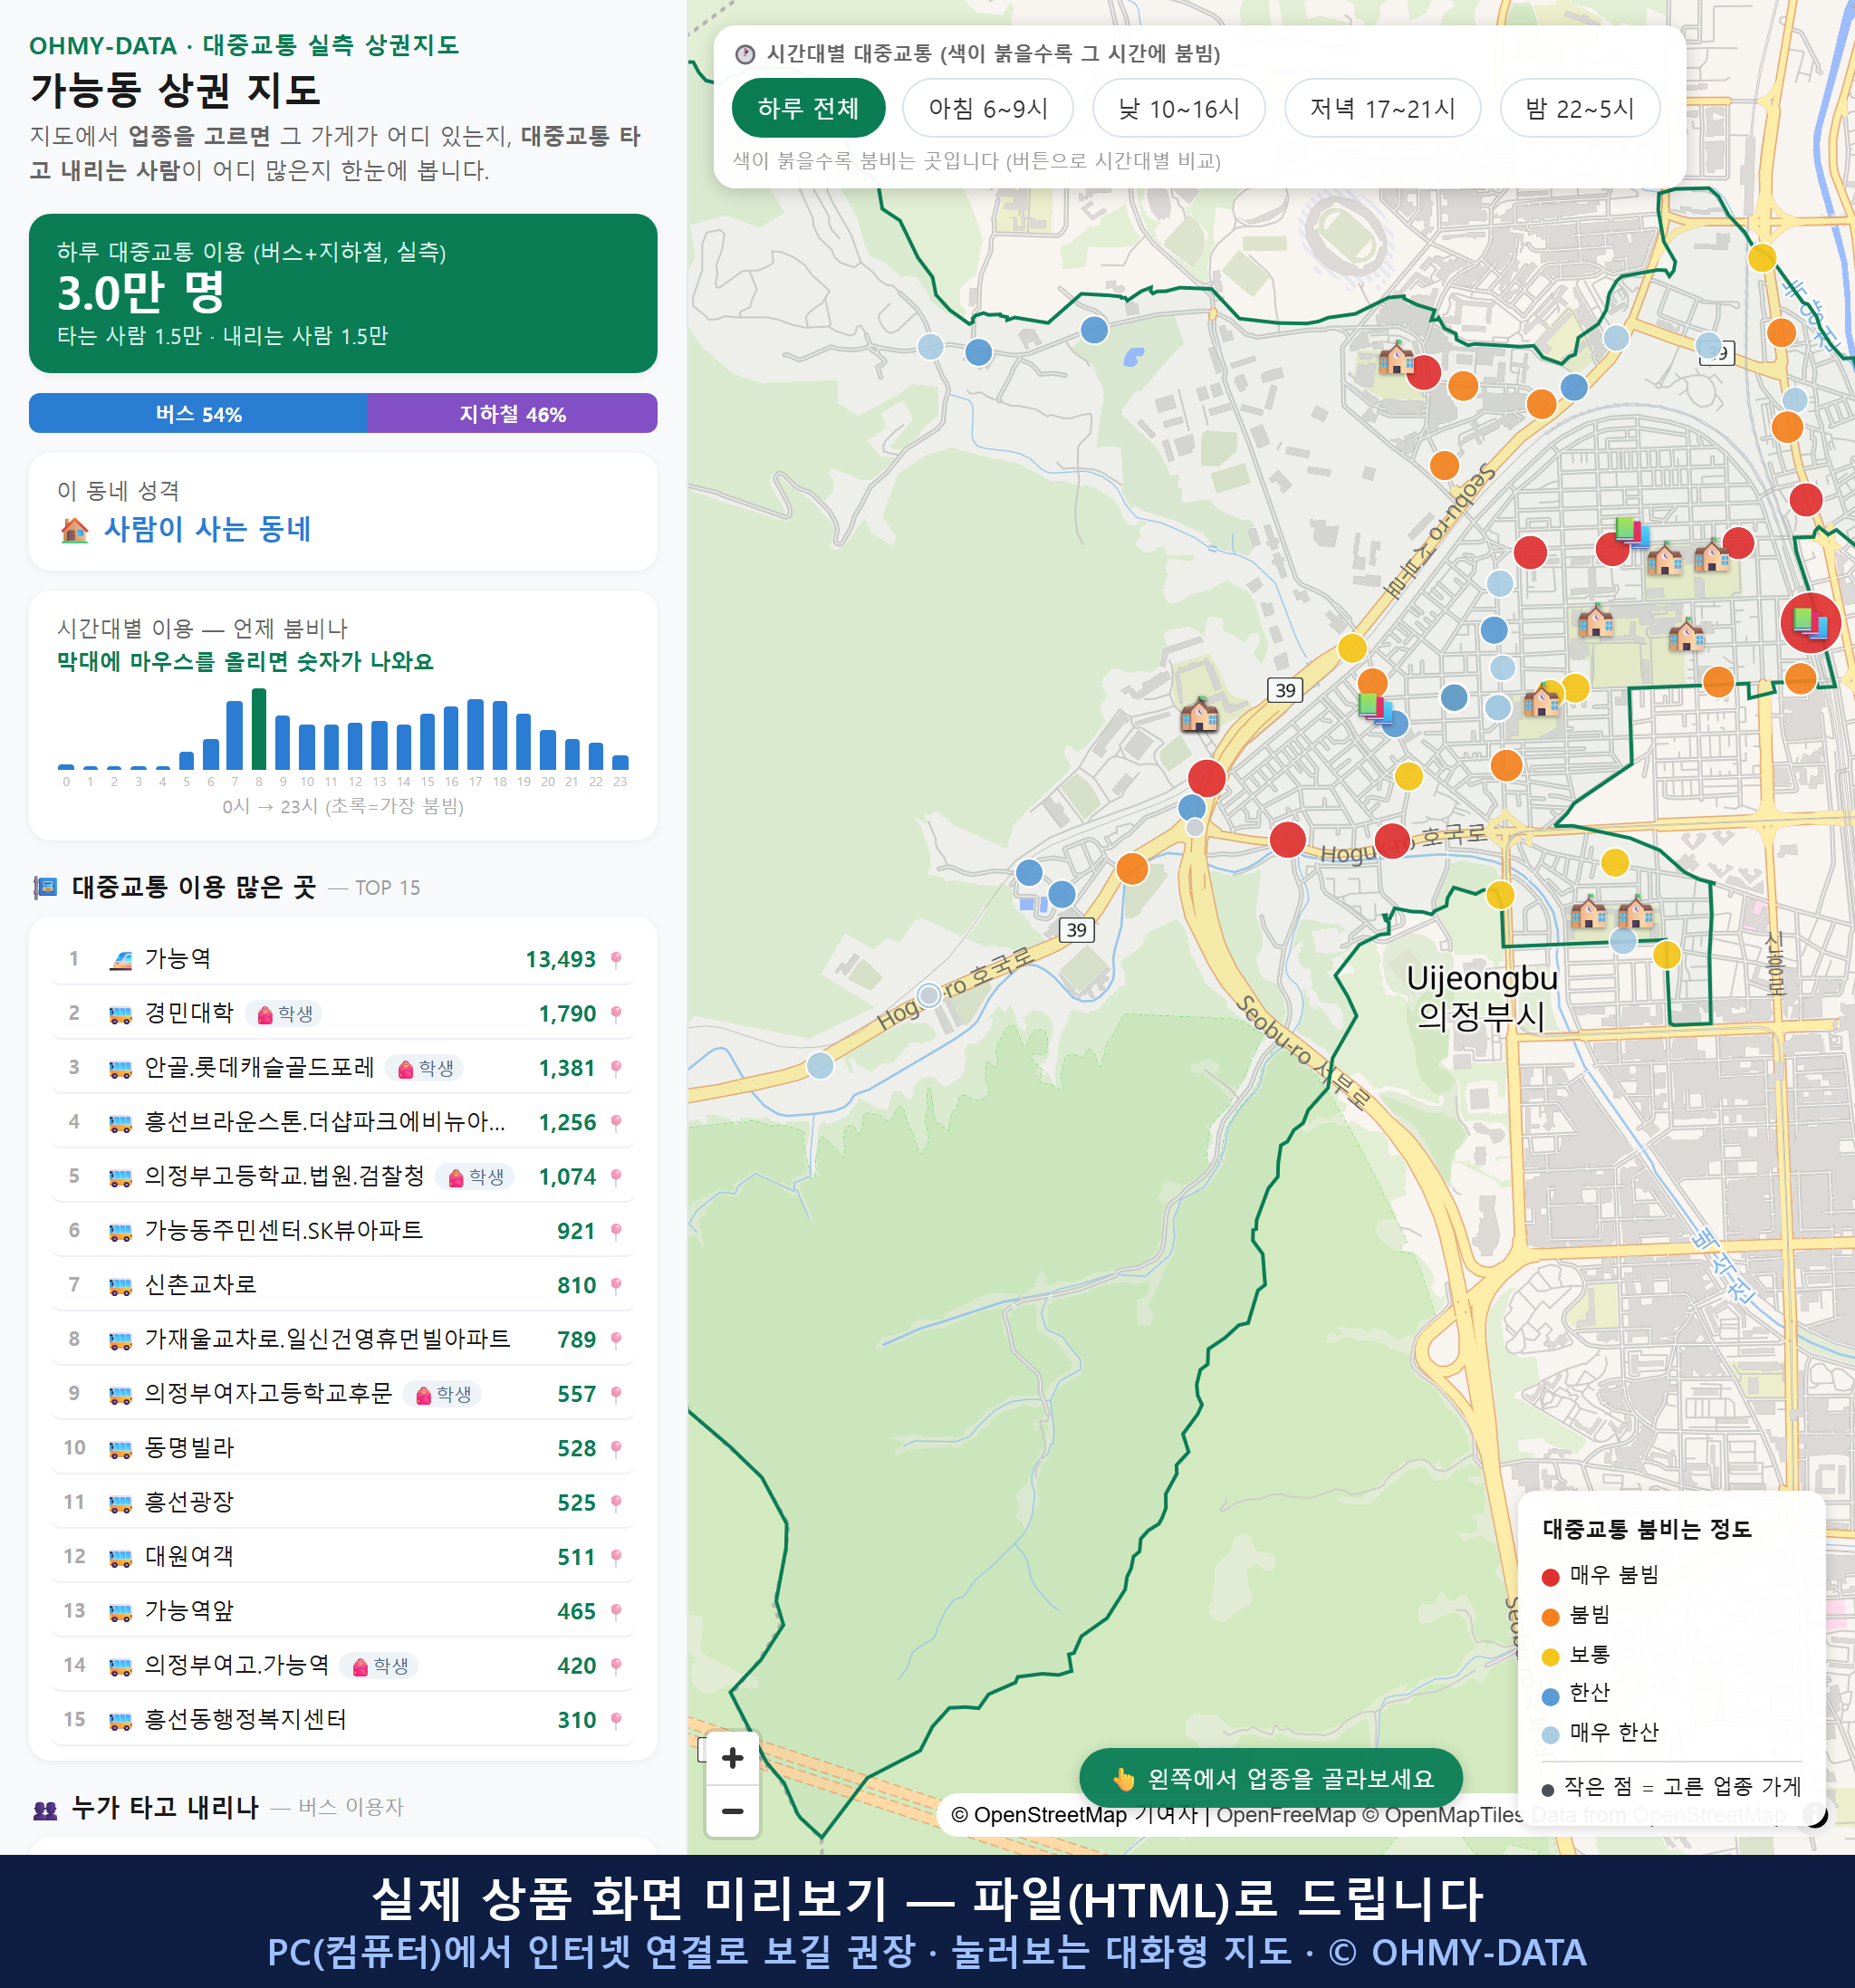
Task: Click the pin icon in 의정부고등학교.법원.검찰청 row
Action: click(616, 1177)
